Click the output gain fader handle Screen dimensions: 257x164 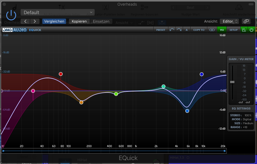[x=232, y=82]
